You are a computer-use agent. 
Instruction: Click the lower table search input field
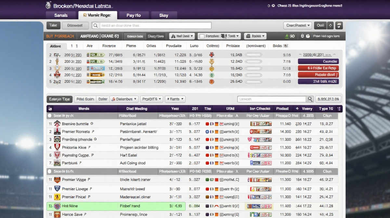tap(271, 99)
